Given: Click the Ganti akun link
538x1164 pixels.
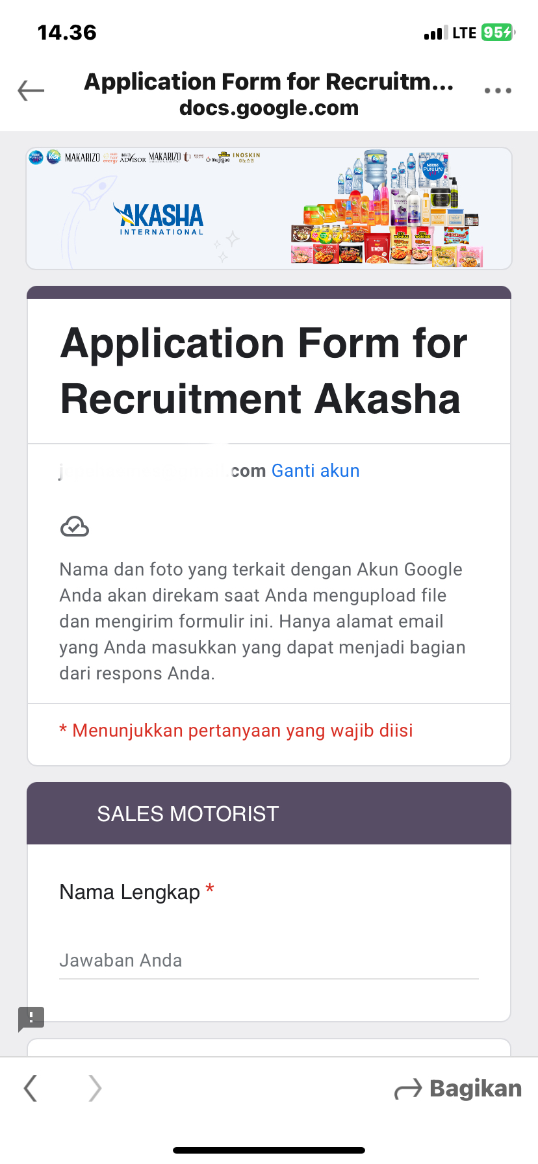Looking at the screenshot, I should point(315,470).
